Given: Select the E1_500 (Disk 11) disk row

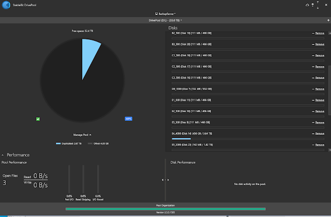Looking at the screenshot, I should point(248,103).
